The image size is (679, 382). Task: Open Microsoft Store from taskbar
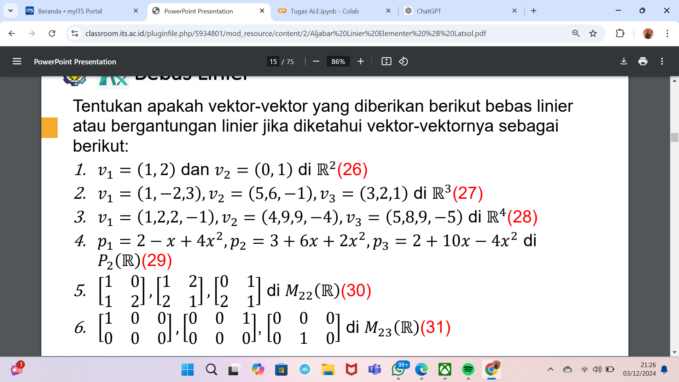(281, 370)
